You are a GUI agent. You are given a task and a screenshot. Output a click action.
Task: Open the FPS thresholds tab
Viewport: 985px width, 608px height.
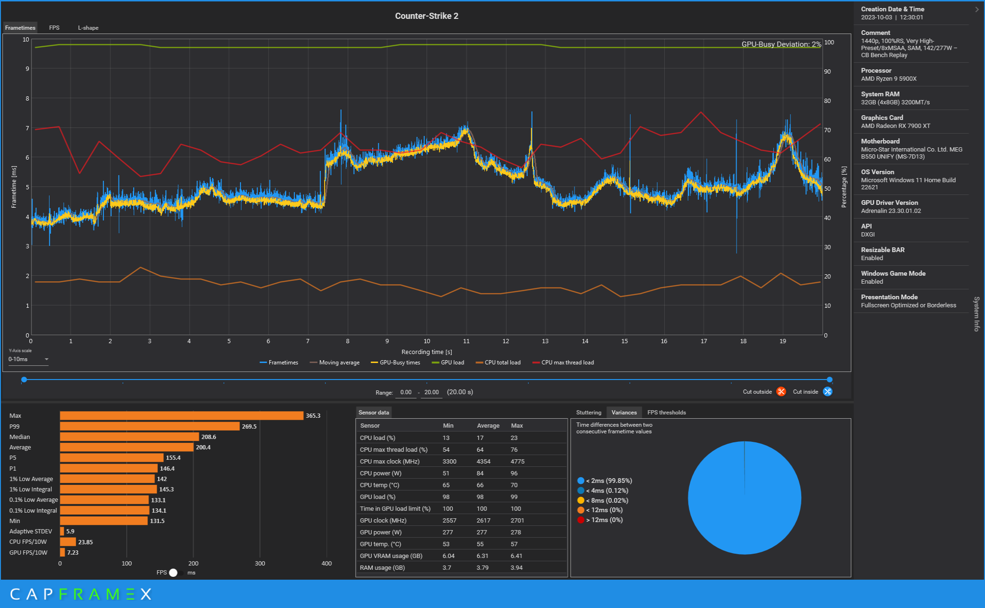666,413
